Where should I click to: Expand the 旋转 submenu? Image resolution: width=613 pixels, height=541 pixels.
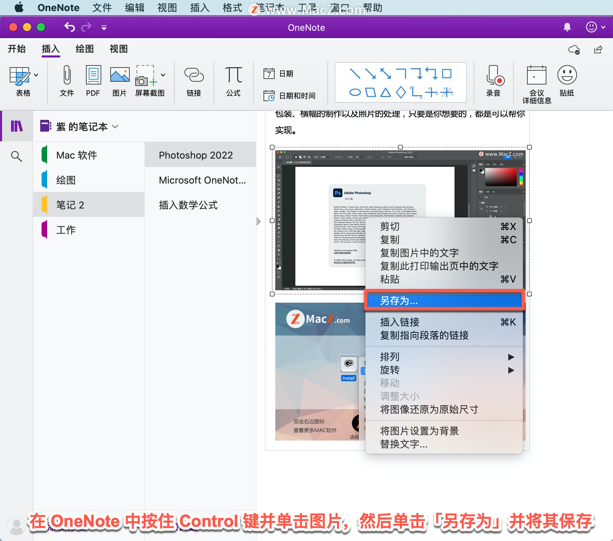coord(444,370)
